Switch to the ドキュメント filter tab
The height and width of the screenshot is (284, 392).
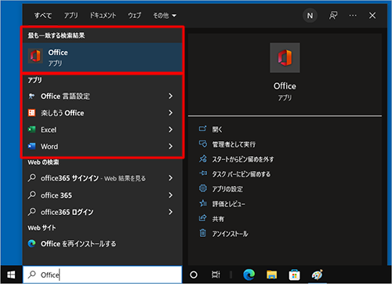[x=103, y=16]
